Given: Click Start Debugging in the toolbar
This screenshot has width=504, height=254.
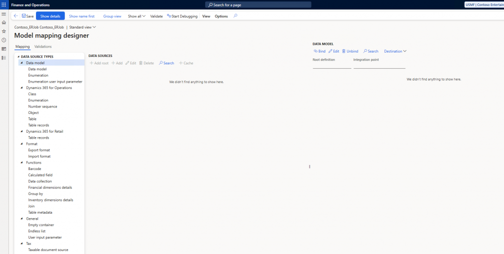Looking at the screenshot, I should pyautogui.click(x=182, y=16).
